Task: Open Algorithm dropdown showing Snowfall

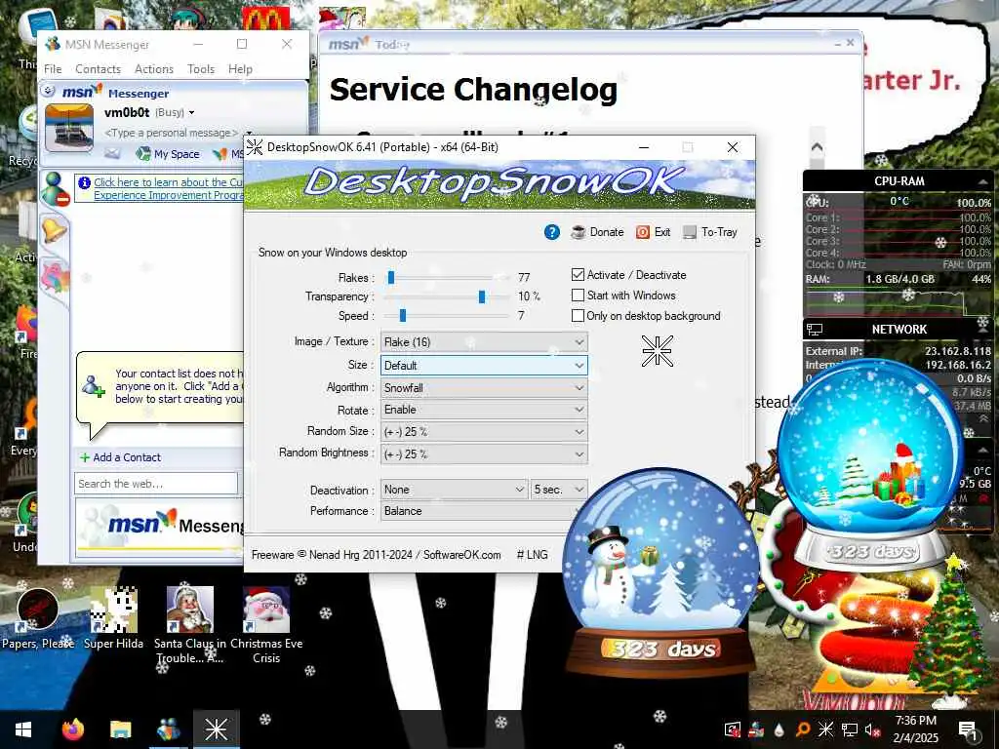Action: 484,387
